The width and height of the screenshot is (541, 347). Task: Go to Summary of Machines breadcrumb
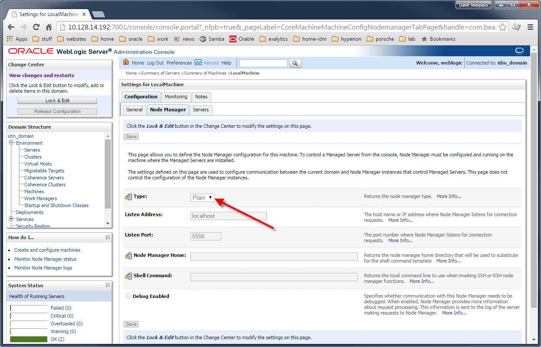click(x=205, y=73)
